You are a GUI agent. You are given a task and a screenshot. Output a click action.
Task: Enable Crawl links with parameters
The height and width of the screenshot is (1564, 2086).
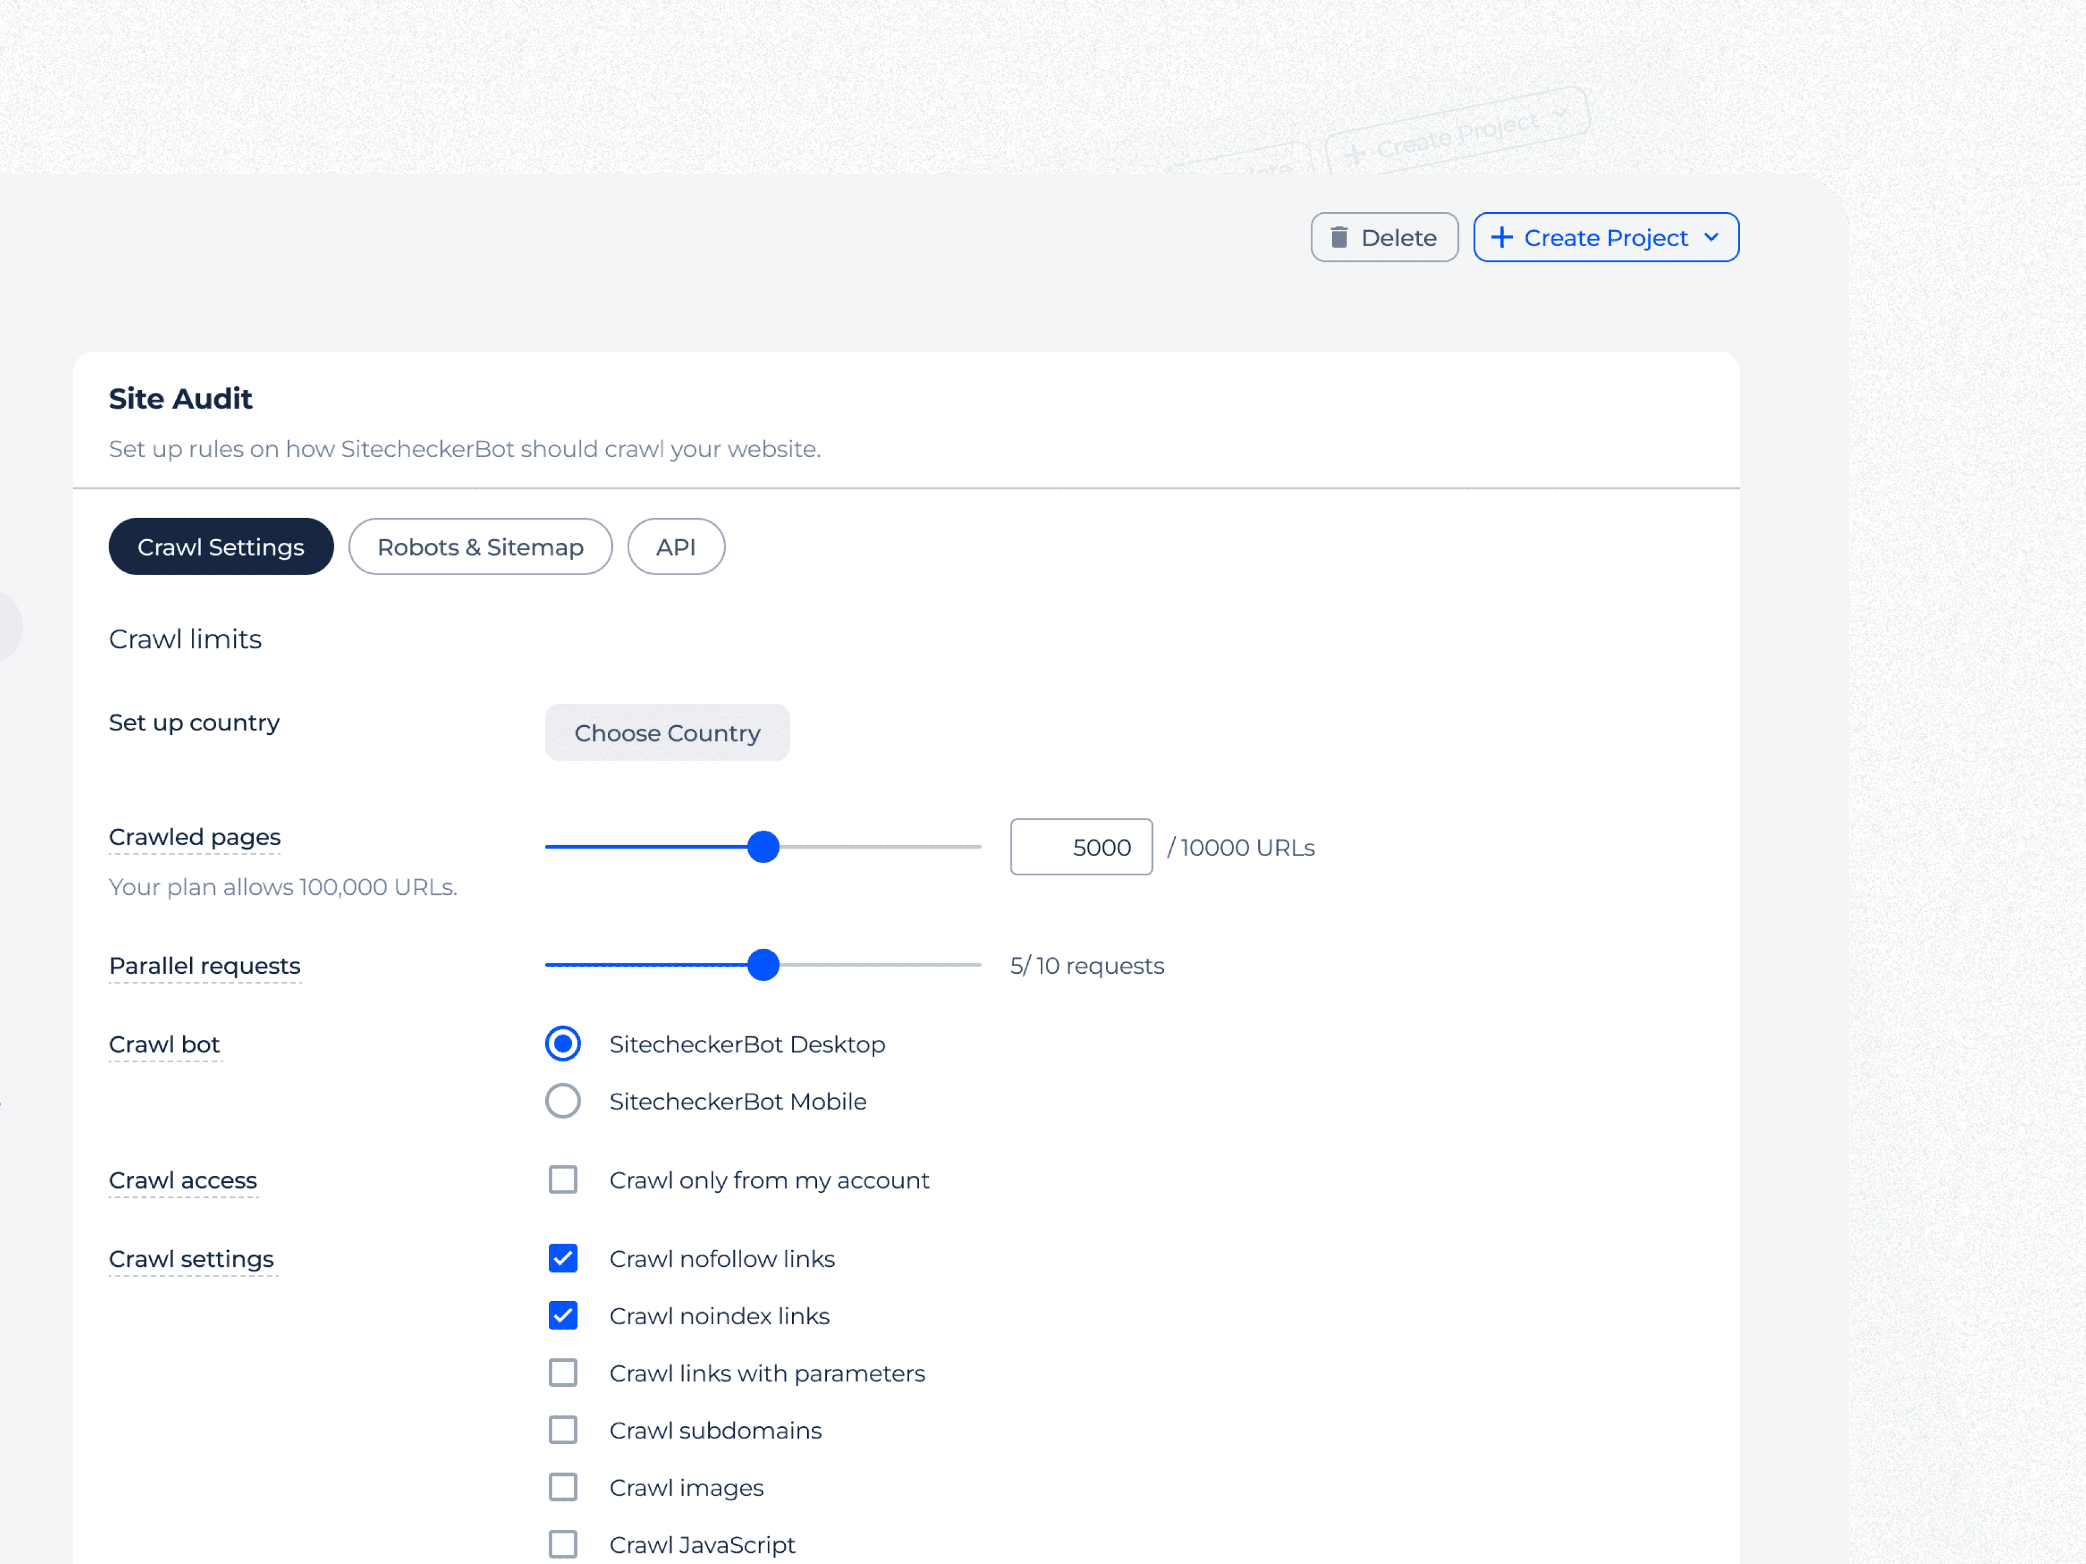[563, 1373]
